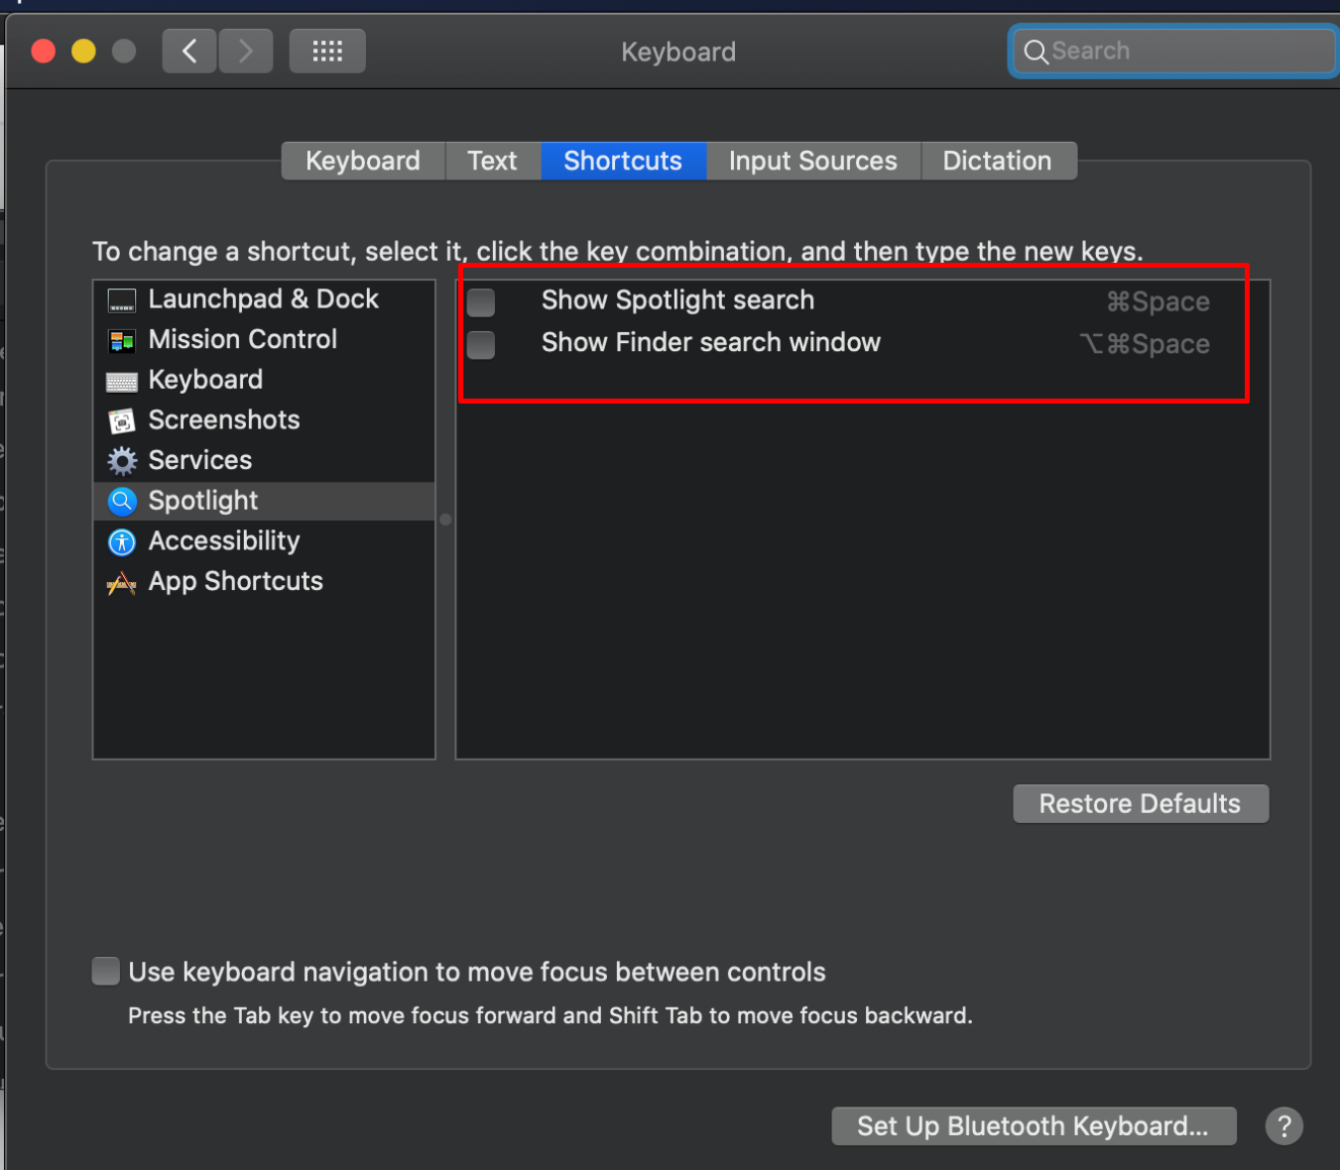Screen dimensions: 1340x1170
Task: Toggle keyboard navigation between controls
Action: click(x=105, y=972)
